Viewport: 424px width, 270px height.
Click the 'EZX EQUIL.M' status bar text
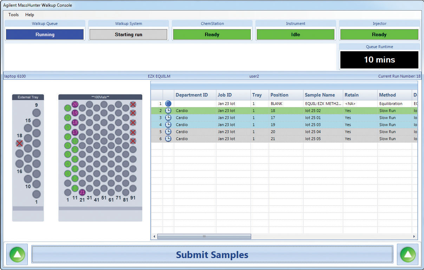[159, 76]
